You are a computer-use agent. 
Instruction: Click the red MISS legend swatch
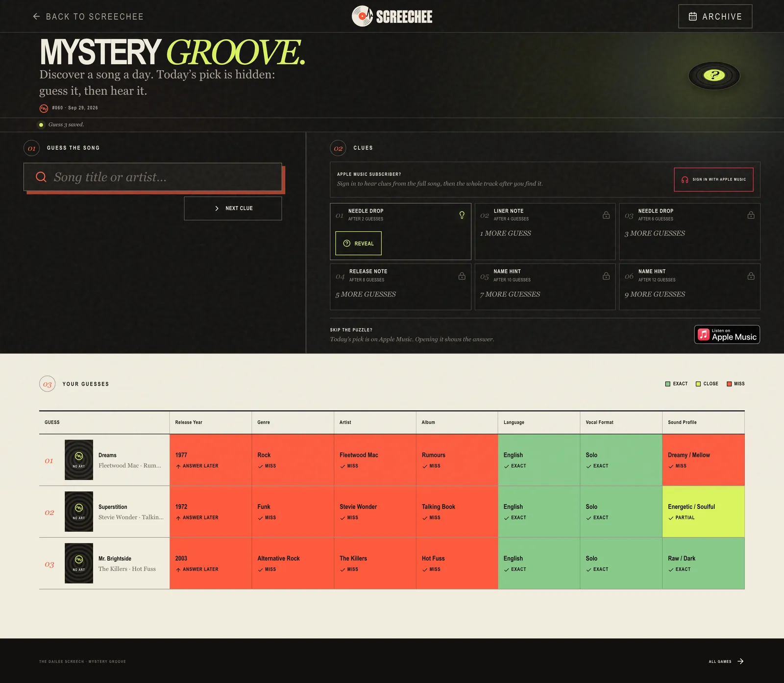(x=729, y=384)
